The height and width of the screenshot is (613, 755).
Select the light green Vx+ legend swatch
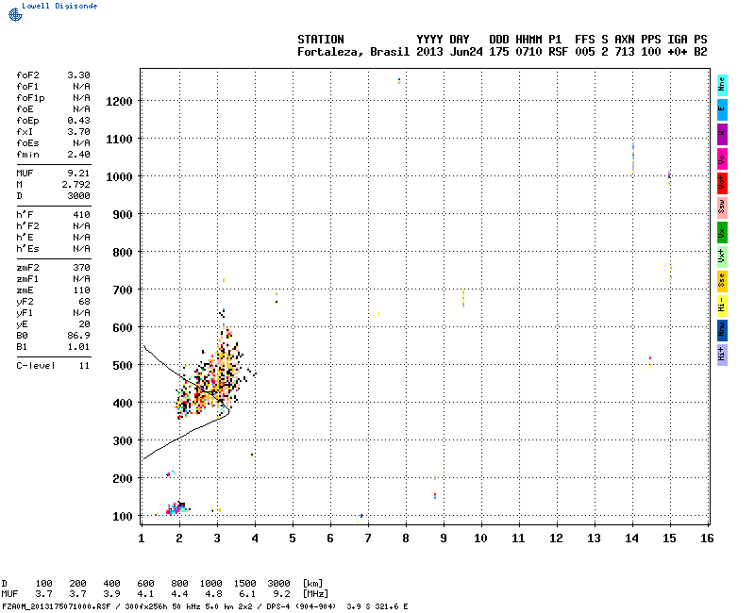722,257
